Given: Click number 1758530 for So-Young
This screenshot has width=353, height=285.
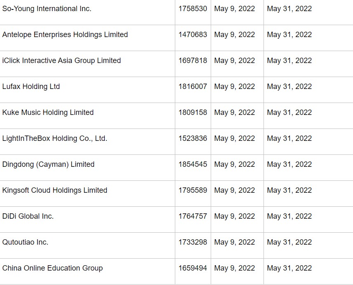Looking at the screenshot, I should pyautogui.click(x=193, y=9).
